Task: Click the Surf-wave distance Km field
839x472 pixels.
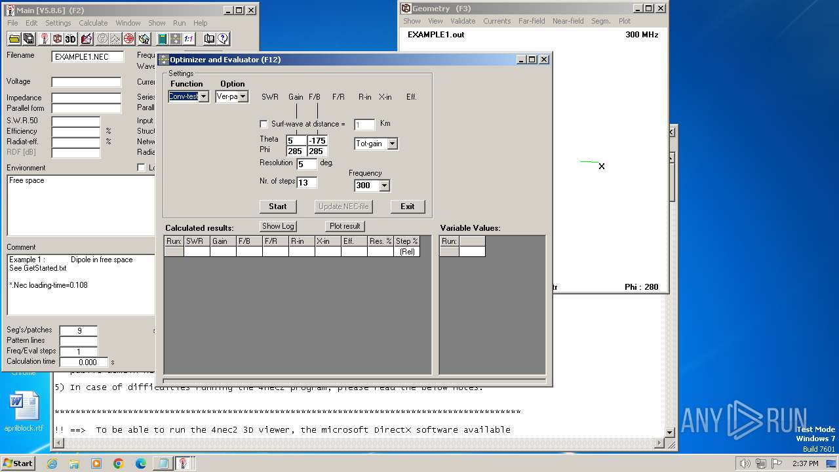Action: tap(364, 125)
